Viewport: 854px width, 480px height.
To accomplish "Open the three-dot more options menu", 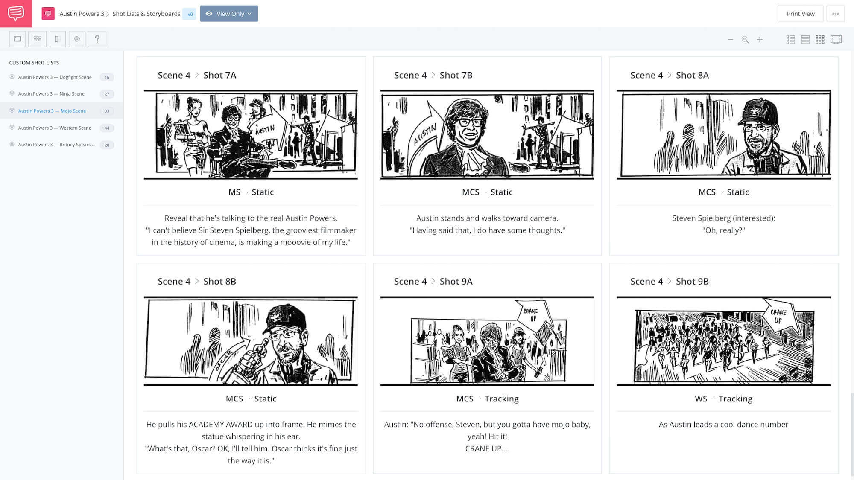I will tap(836, 14).
